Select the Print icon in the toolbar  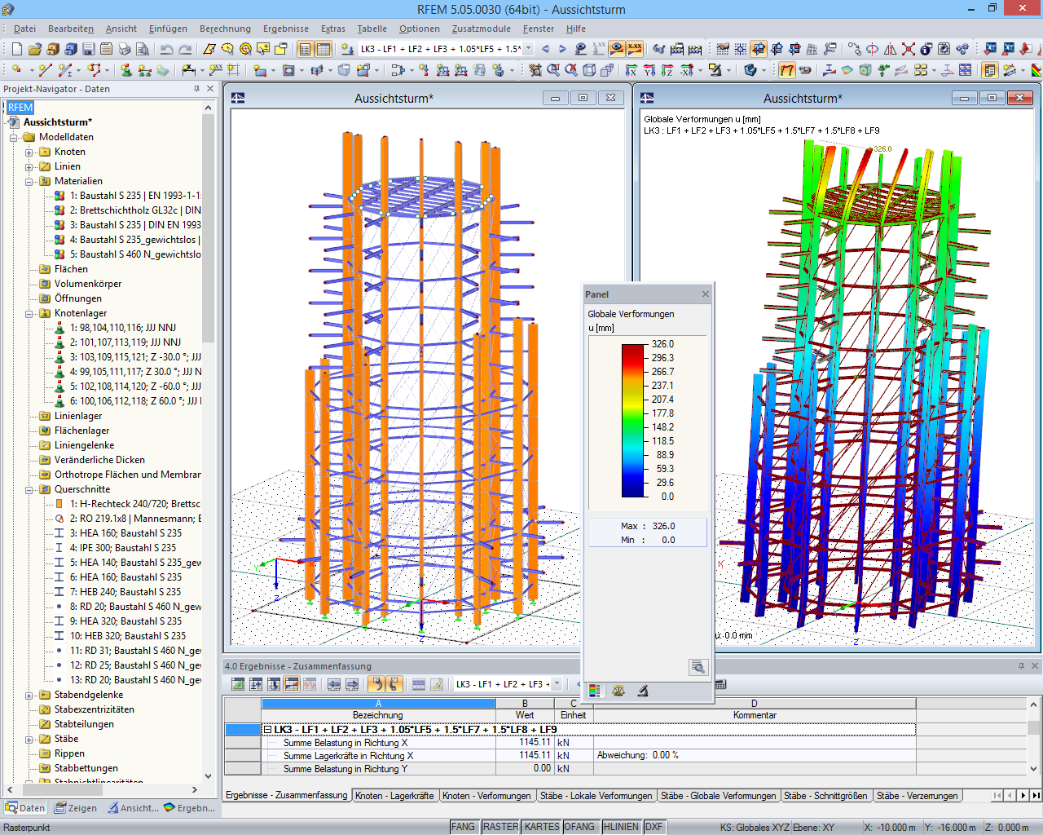[x=125, y=48]
